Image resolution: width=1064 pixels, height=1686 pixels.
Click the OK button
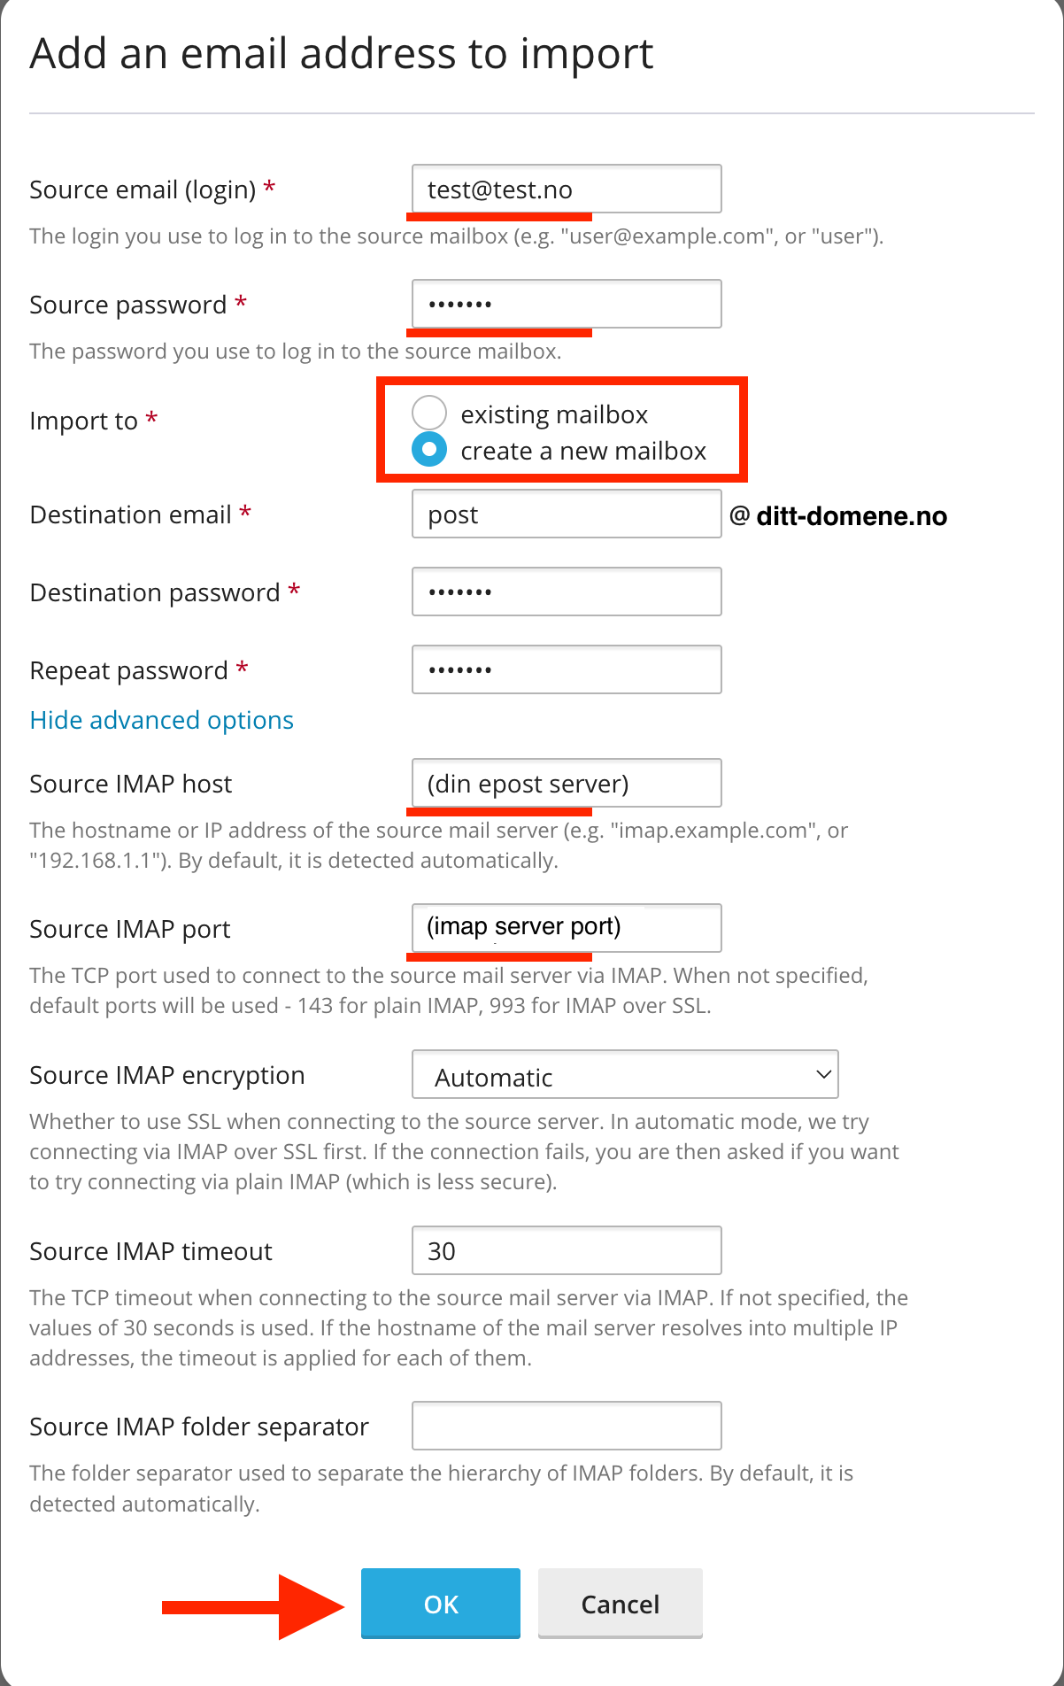pos(440,1603)
